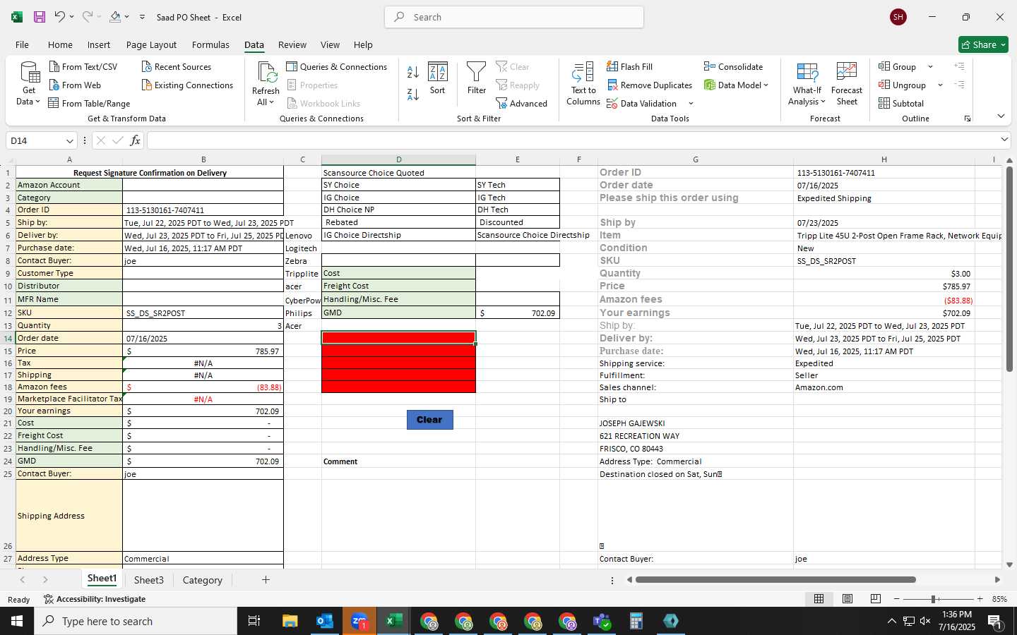The width and height of the screenshot is (1017, 635).
Task: Open File Explorer from taskbar
Action: coord(290,621)
